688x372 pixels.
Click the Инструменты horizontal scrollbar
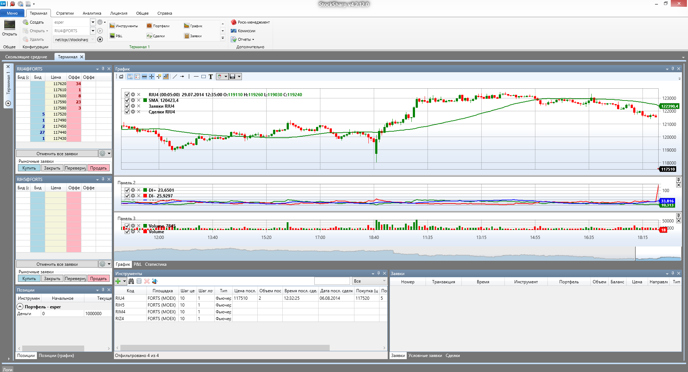[x=225, y=348]
